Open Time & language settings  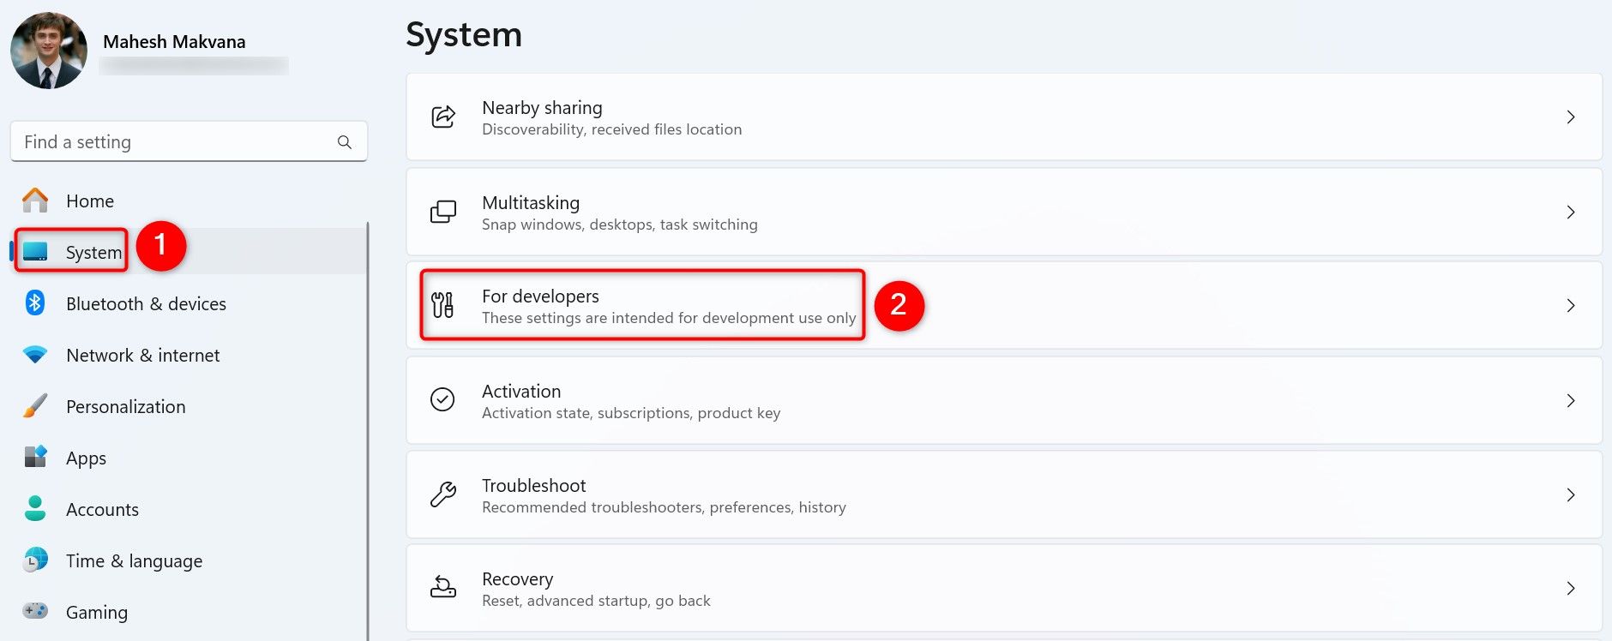[134, 560]
